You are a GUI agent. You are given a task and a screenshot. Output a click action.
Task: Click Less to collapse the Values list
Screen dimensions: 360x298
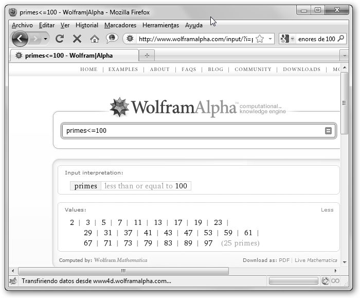point(327,210)
